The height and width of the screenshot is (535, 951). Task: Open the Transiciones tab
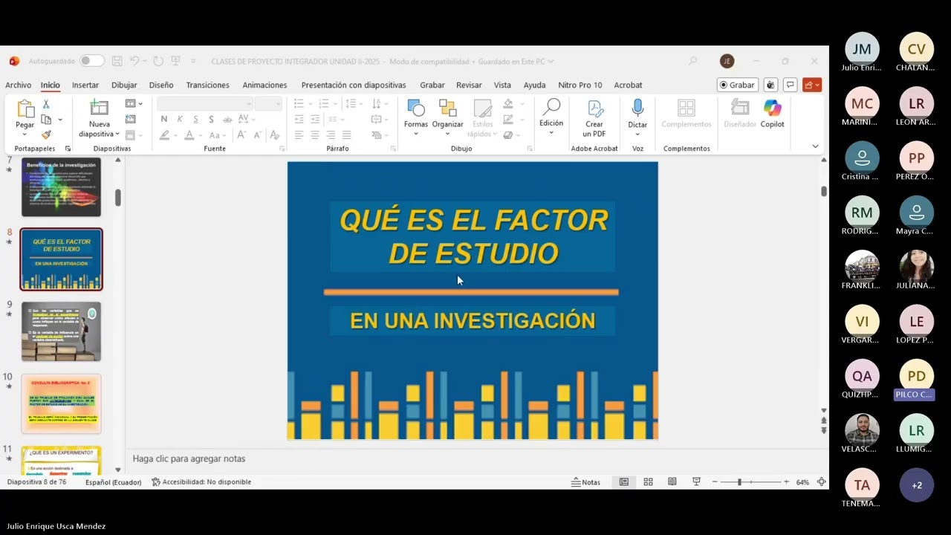pos(208,85)
